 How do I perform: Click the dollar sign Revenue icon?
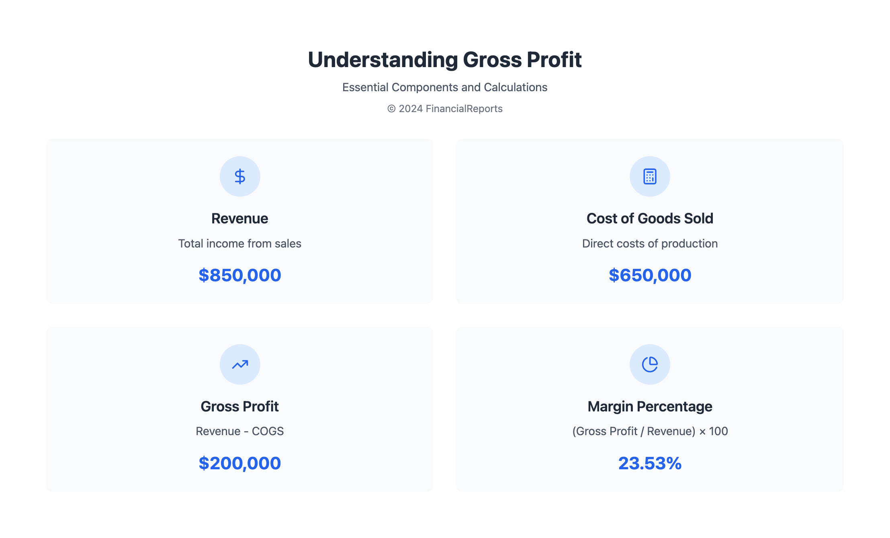coord(240,176)
